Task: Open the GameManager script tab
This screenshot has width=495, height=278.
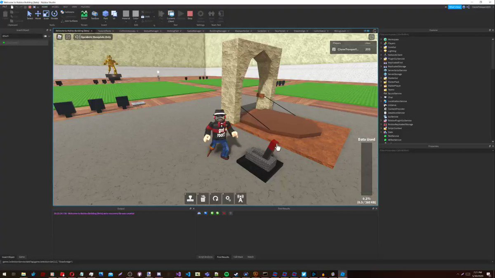Action: point(194,31)
